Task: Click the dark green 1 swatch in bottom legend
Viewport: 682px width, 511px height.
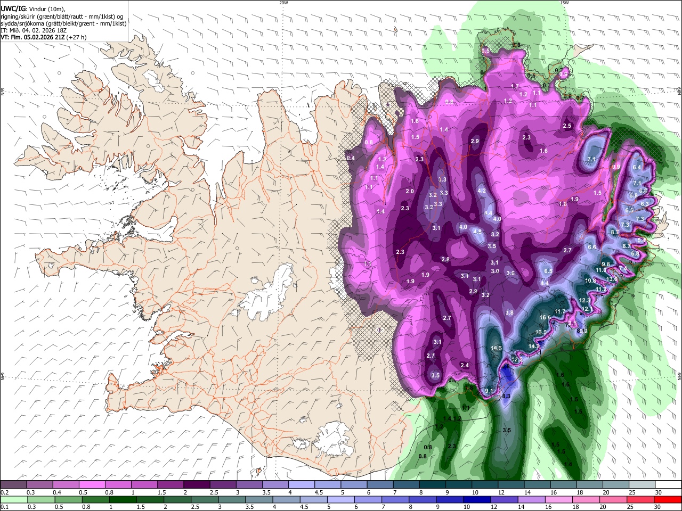Action: coord(123,500)
